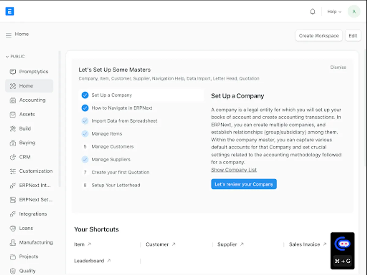This screenshot has width=367, height=275.
Task: Open the Accounting workspace icon
Action: 13,100
